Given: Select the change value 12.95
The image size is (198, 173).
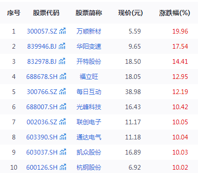Looking at the screenshot, I should 180,77.
